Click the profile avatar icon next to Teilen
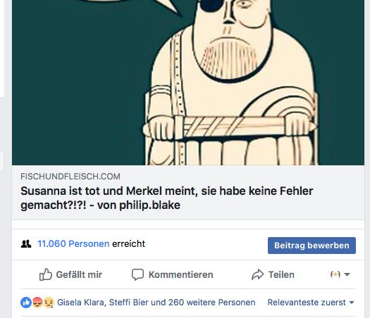 335,274
